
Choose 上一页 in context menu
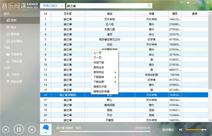point(105,53)
